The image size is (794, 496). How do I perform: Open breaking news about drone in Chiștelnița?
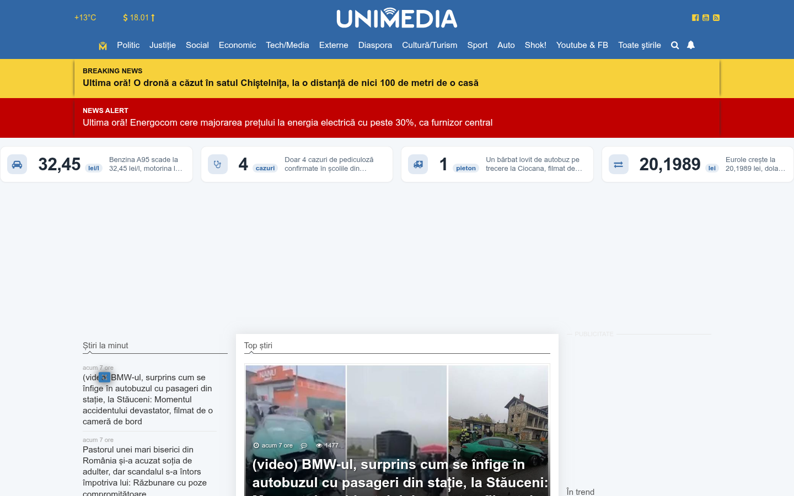point(281,83)
